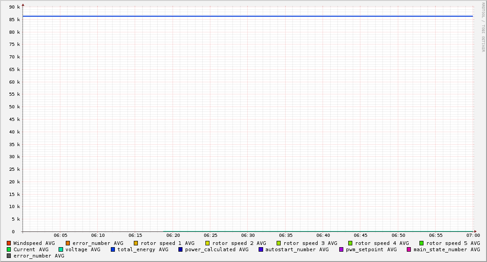Click the autostart_number AVG legend label
The image size is (487, 262).
tap(297, 249)
